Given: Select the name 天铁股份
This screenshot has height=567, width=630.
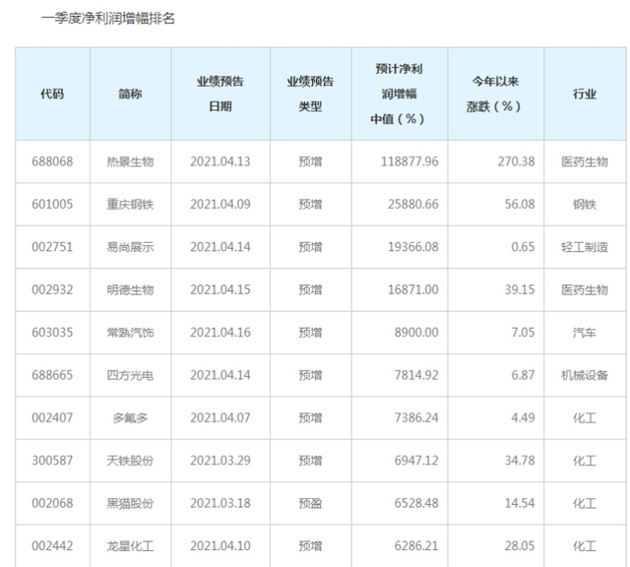Looking at the screenshot, I should [x=130, y=461].
